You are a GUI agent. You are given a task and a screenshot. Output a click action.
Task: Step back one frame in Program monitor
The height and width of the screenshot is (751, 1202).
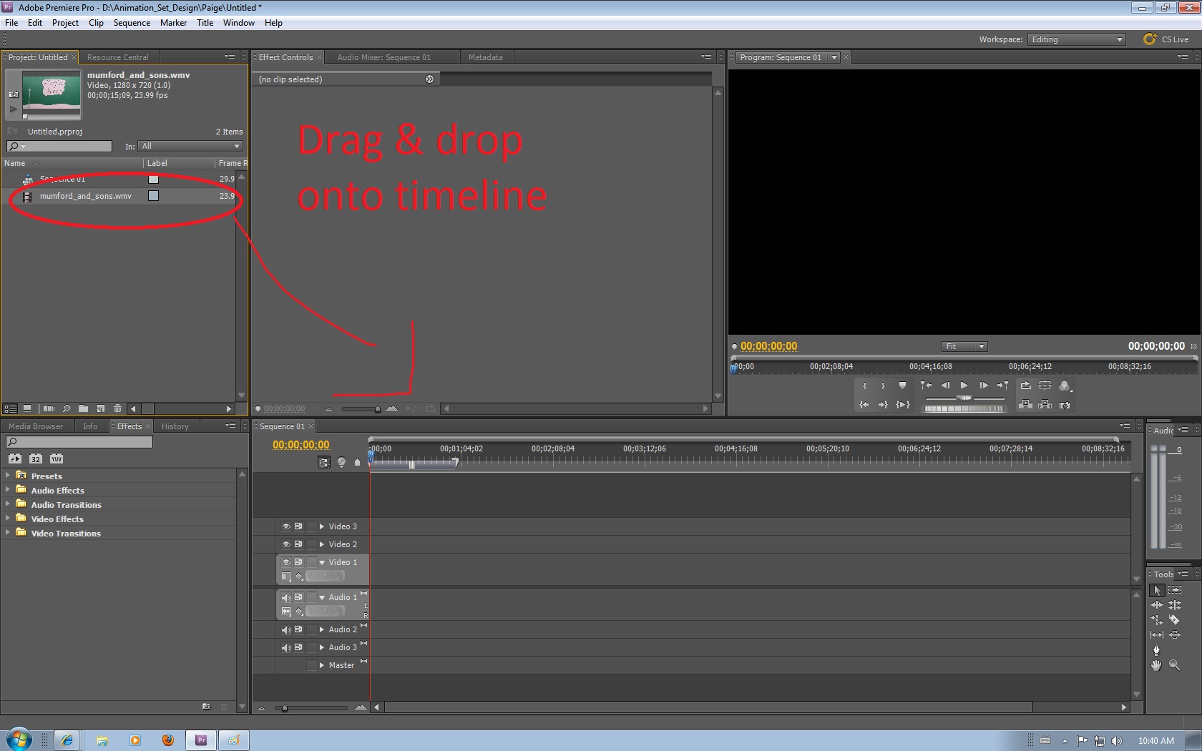point(945,386)
